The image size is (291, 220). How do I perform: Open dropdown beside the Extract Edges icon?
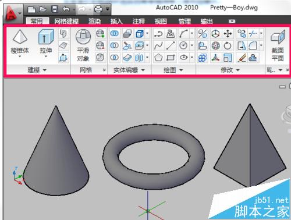[147, 33]
